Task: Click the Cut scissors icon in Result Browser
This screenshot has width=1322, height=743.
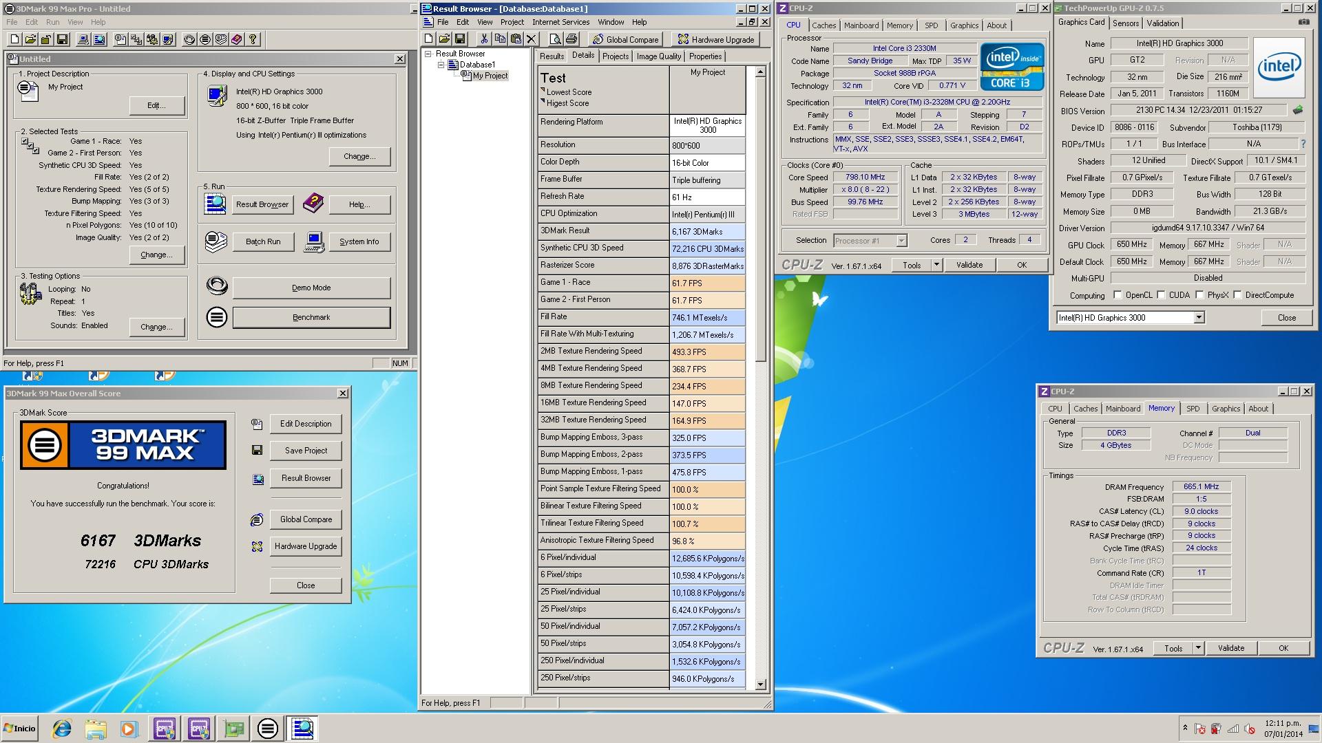Action: [x=484, y=39]
